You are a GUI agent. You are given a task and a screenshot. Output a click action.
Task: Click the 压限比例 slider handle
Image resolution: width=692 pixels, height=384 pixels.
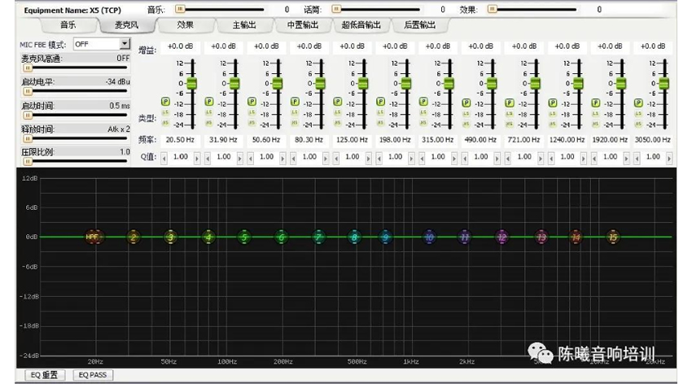[28, 161]
